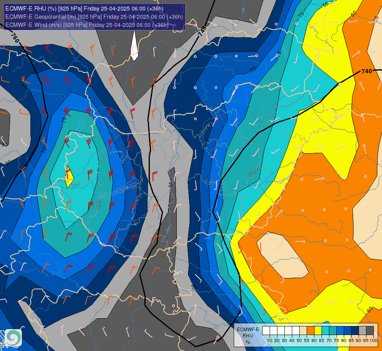Click the beige oval patch inside the orange region
382x351 pixels.
283,255
